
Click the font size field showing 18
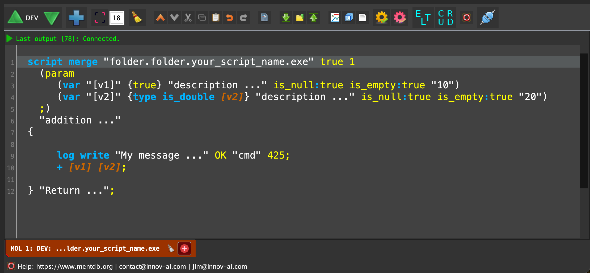point(117,18)
